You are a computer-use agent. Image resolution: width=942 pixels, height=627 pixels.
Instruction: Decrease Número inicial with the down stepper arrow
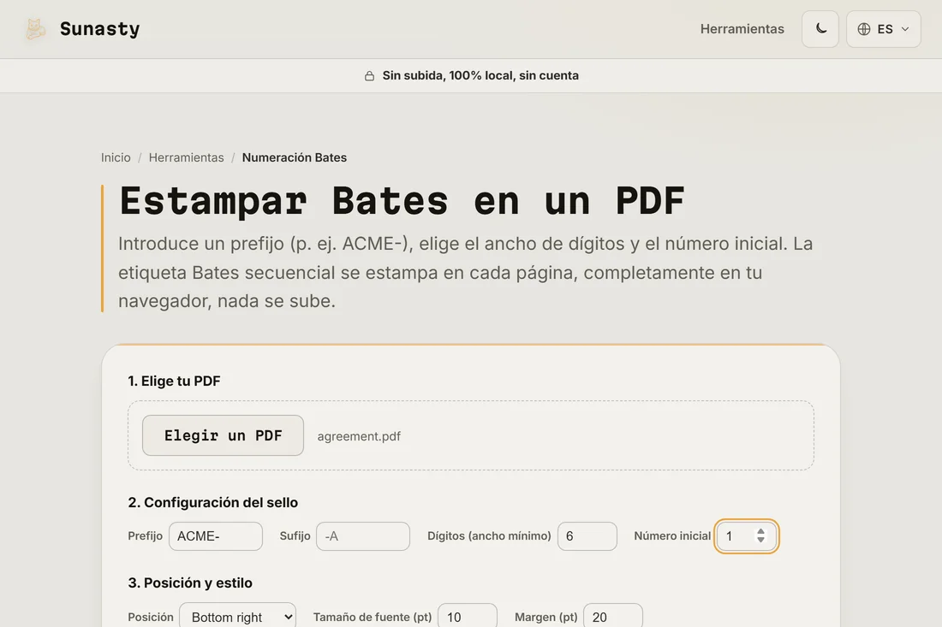point(760,540)
